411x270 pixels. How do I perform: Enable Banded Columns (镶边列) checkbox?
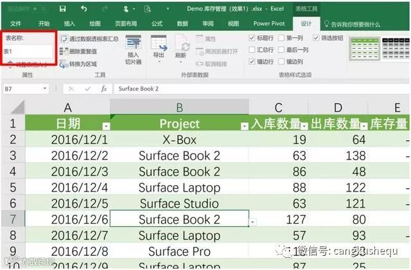[281, 62]
